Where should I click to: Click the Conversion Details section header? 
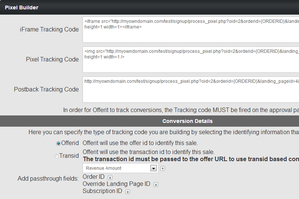(188, 121)
